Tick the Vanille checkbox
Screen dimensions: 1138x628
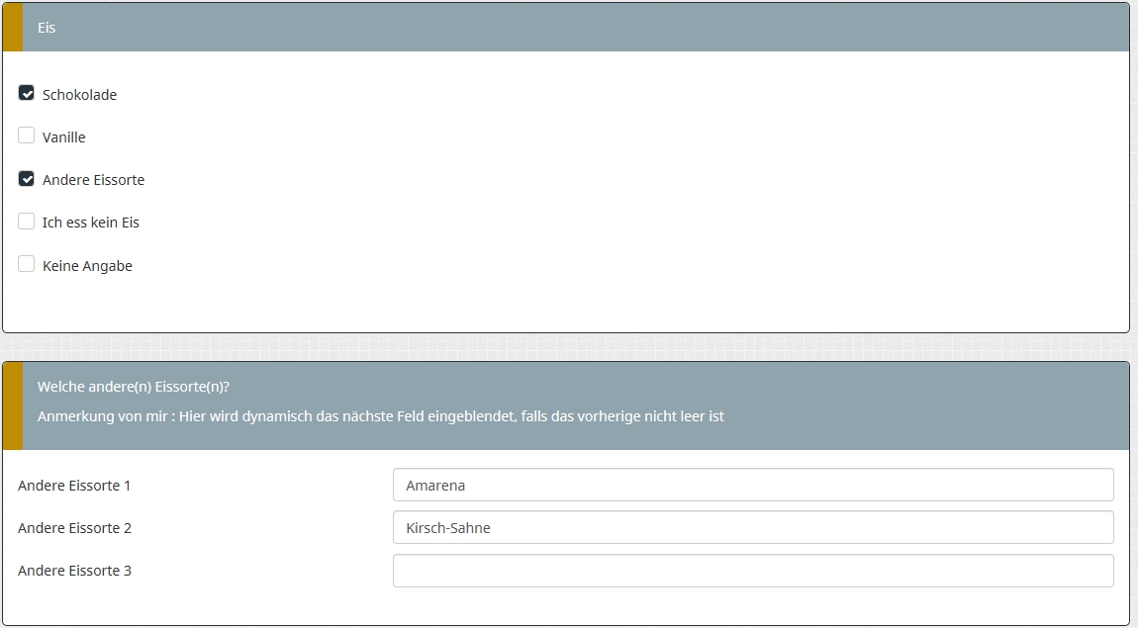pyautogui.click(x=27, y=135)
